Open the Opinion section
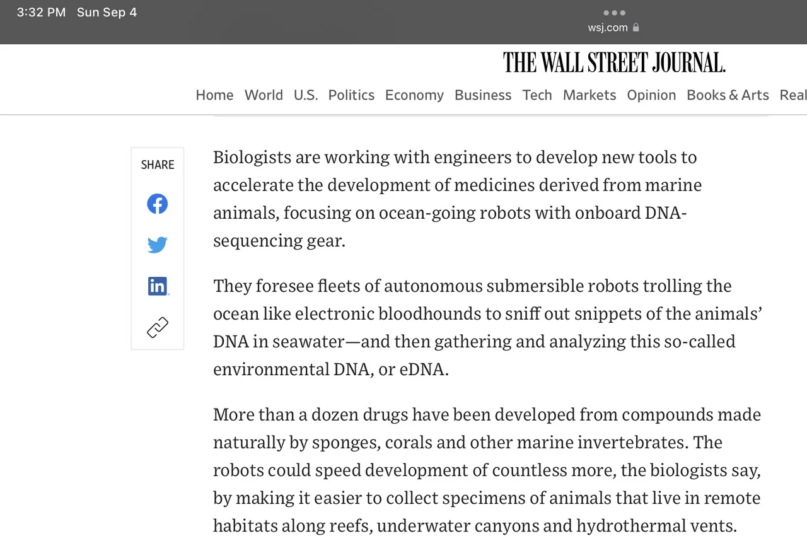The width and height of the screenshot is (807, 558). 651,95
